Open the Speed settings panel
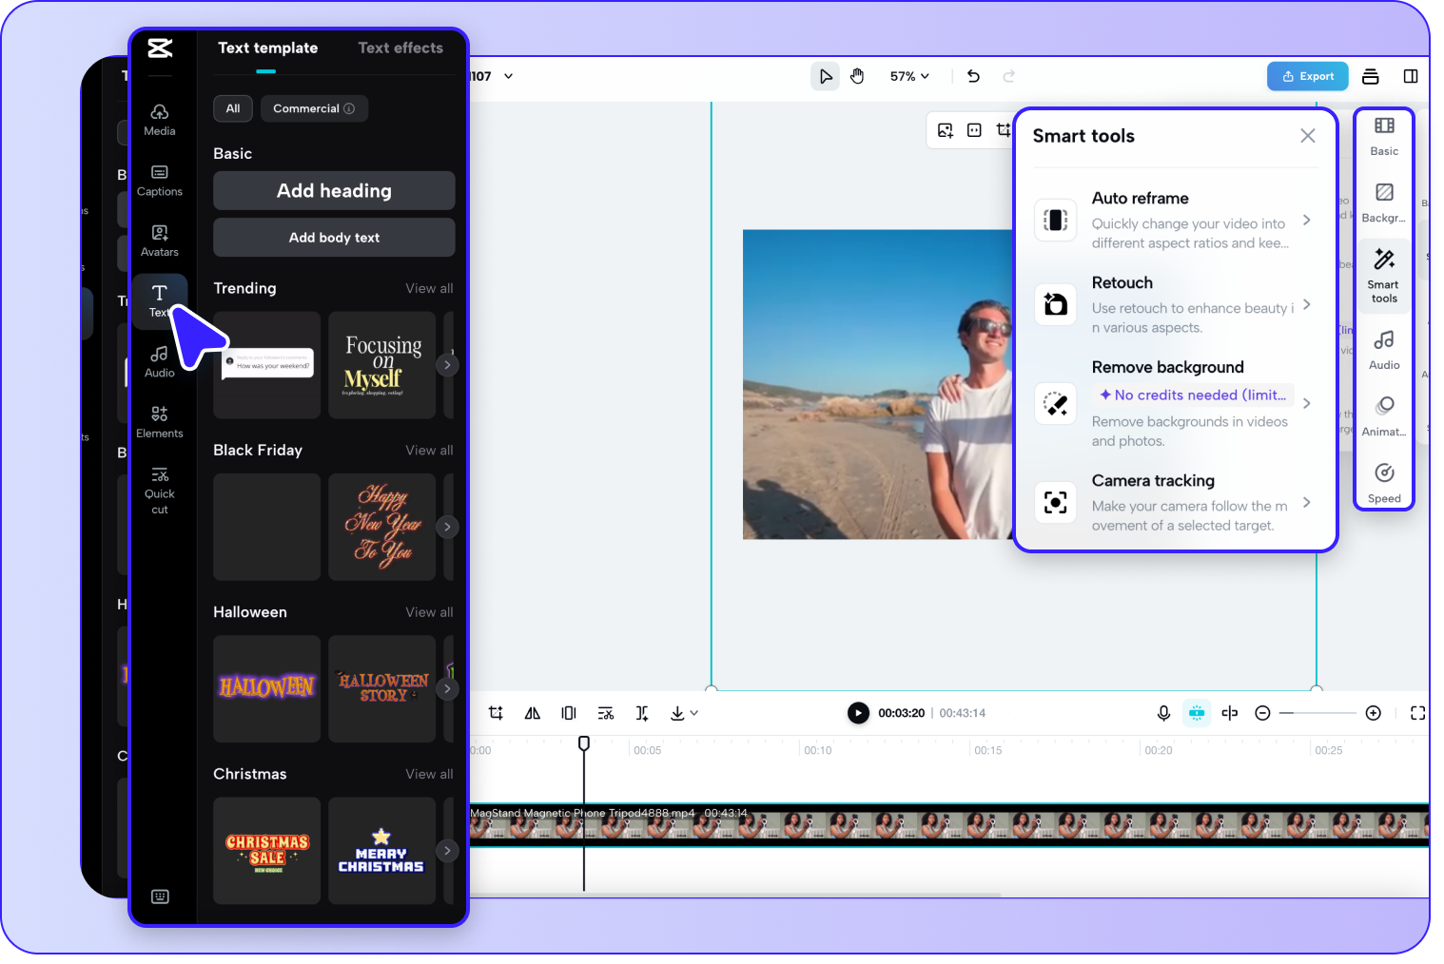The height and width of the screenshot is (964, 1444). (x=1384, y=483)
